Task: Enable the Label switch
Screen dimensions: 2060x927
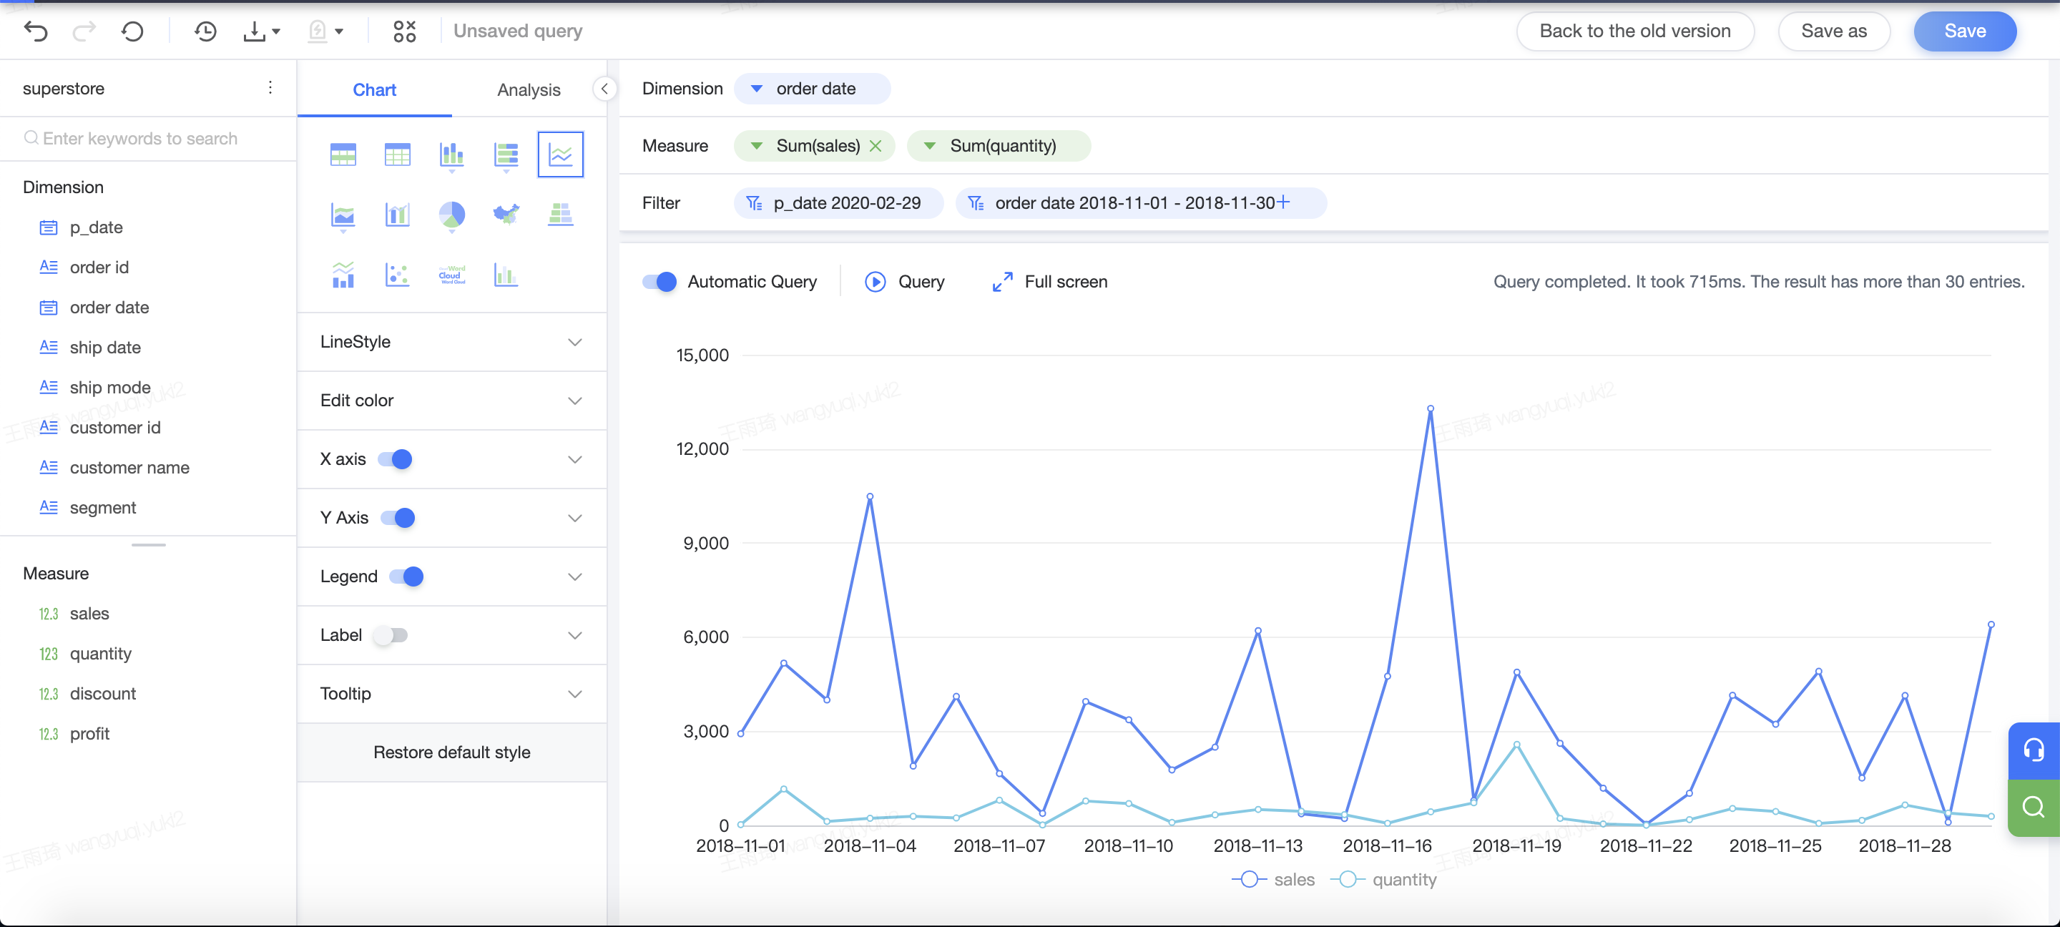Action: pos(391,635)
